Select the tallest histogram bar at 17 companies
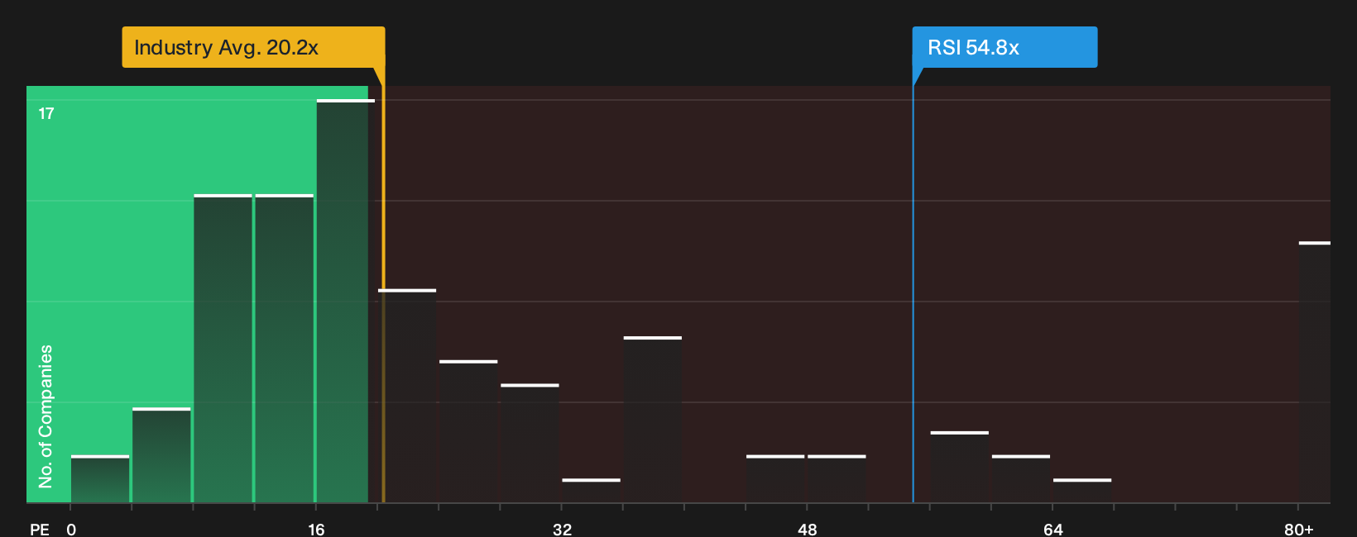 coord(346,301)
